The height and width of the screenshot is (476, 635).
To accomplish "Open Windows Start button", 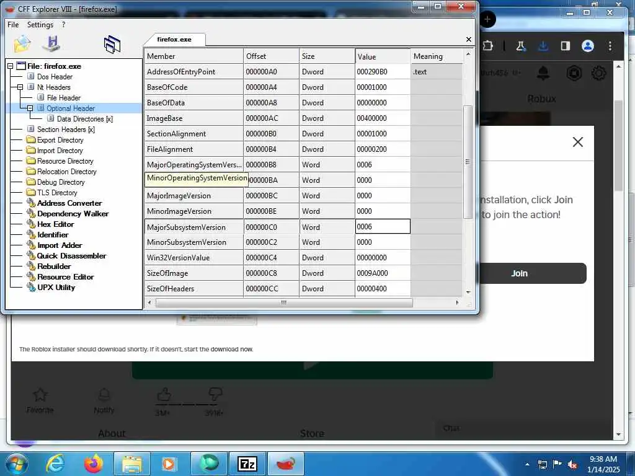I will coord(16,464).
